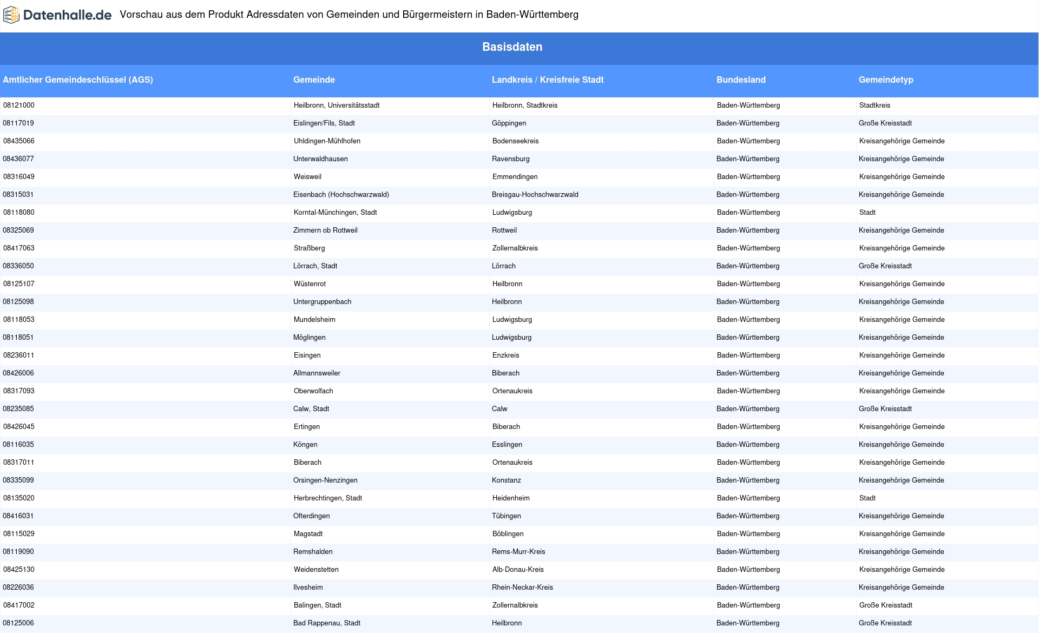Click the Gemeinde column header

coord(314,80)
